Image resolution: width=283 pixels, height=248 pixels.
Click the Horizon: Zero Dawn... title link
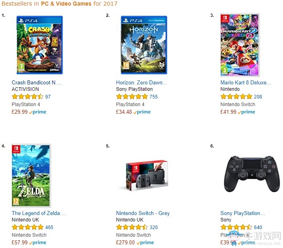coord(141,83)
